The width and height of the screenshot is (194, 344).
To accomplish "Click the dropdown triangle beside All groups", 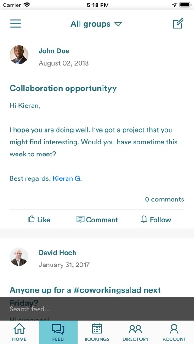I will coord(118,24).
